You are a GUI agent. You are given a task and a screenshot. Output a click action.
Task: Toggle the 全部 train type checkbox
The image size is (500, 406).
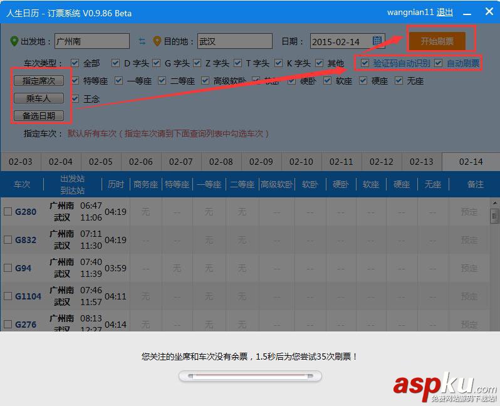pyautogui.click(x=75, y=63)
